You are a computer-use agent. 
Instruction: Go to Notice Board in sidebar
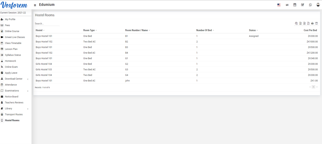point(12,96)
